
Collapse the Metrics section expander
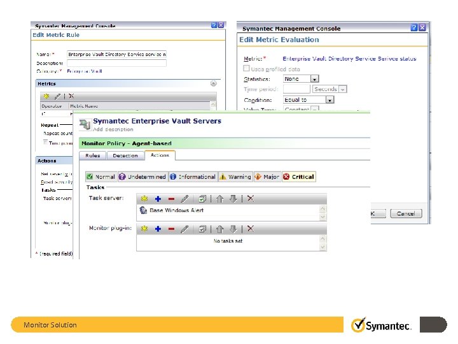point(214,83)
